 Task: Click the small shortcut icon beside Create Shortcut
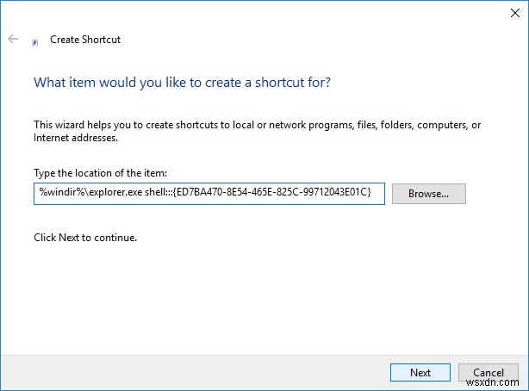pyautogui.click(x=34, y=40)
